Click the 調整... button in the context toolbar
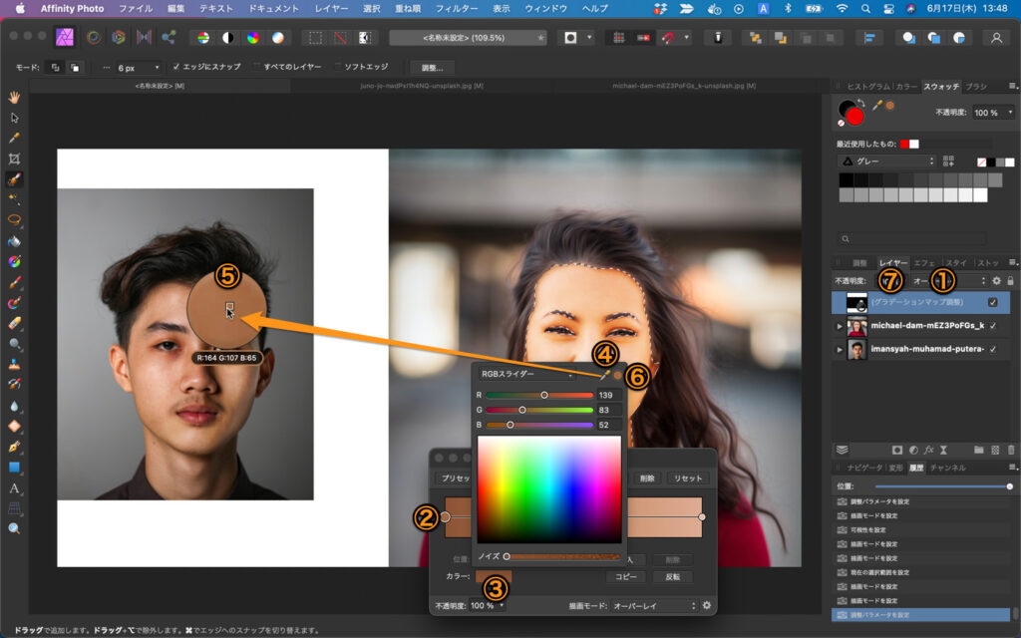This screenshot has height=638, width=1021. pos(432,68)
